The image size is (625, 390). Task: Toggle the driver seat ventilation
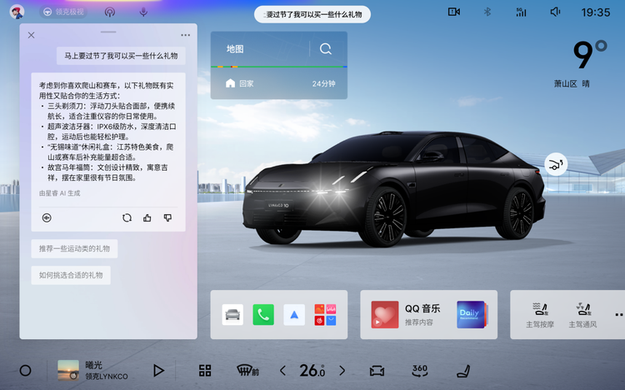coord(582,314)
